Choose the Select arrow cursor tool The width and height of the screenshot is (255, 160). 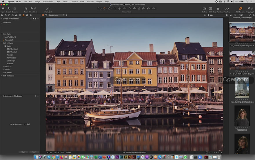click(100, 8)
